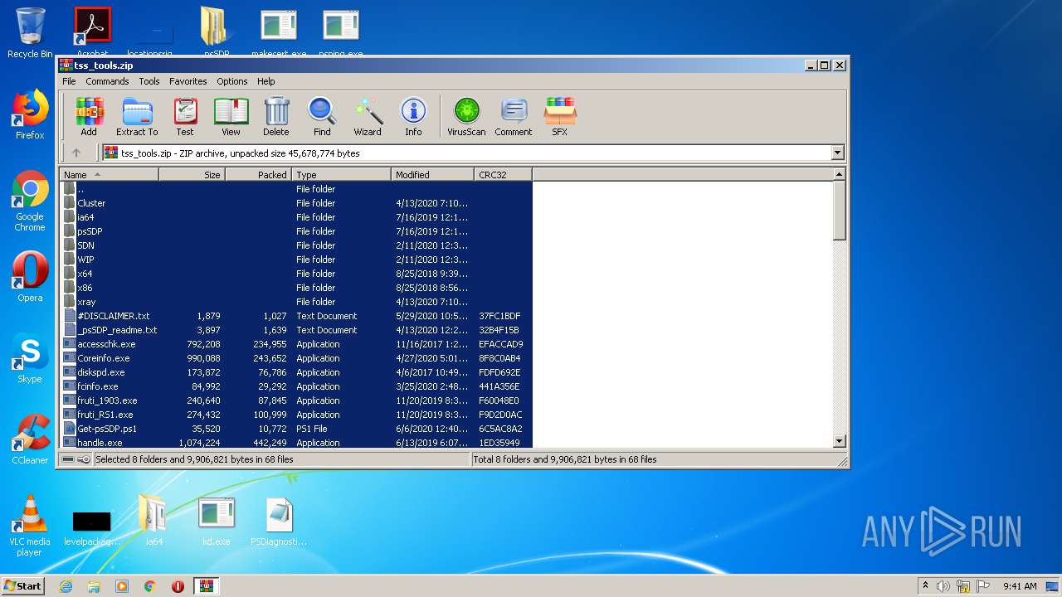Click the file list scroll down arrow

[839, 442]
